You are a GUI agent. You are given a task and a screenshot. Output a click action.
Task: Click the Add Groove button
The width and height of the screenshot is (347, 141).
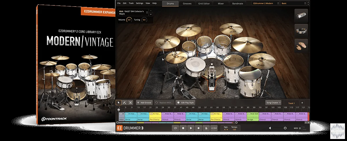[144, 103]
